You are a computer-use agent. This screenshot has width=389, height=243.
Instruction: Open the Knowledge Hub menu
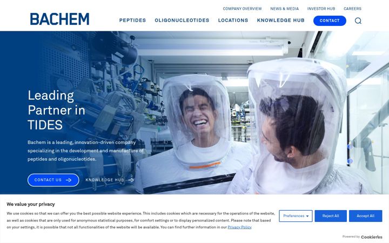(280, 21)
